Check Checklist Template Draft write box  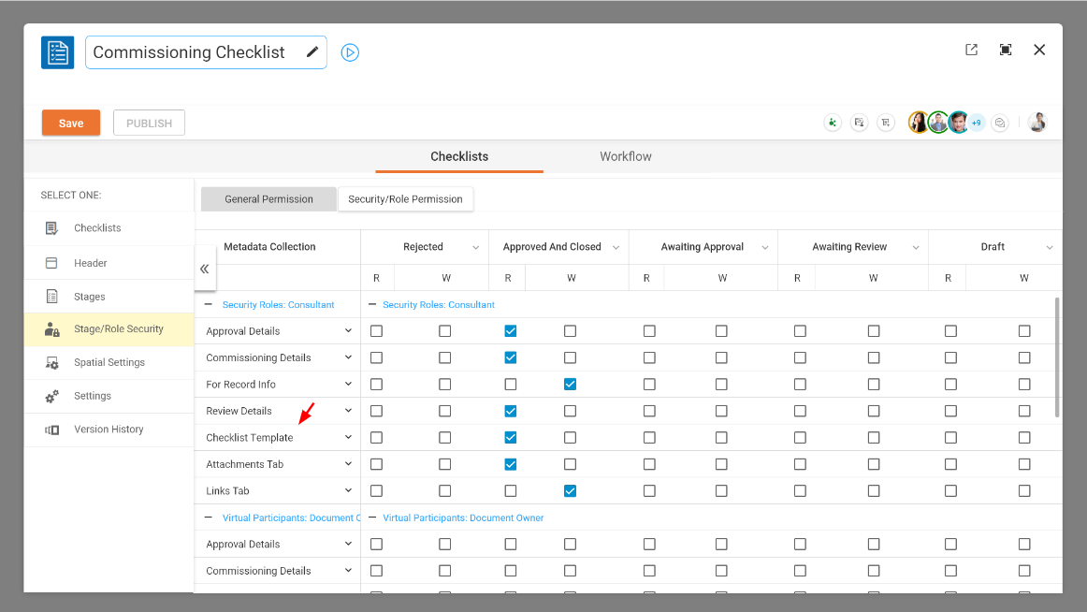coord(1024,437)
